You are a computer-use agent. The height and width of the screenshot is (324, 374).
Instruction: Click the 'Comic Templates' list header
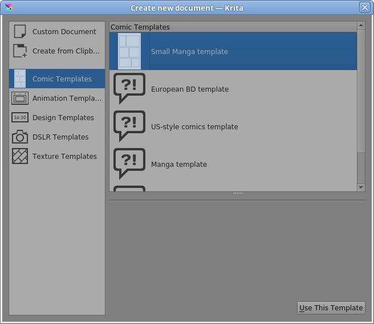click(x=233, y=27)
